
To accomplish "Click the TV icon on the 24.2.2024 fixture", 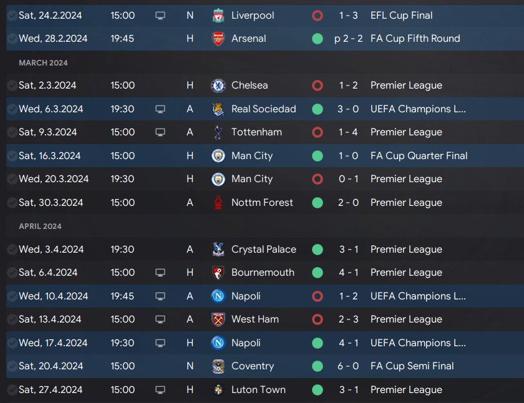I will 160,15.
